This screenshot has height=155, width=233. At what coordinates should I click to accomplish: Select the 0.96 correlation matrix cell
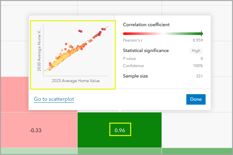pos(120,130)
